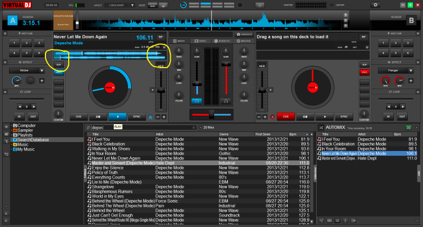This screenshot has width=423, height=227.
Task: Click the Sandbox button in the mixer
Action: [x=244, y=34]
